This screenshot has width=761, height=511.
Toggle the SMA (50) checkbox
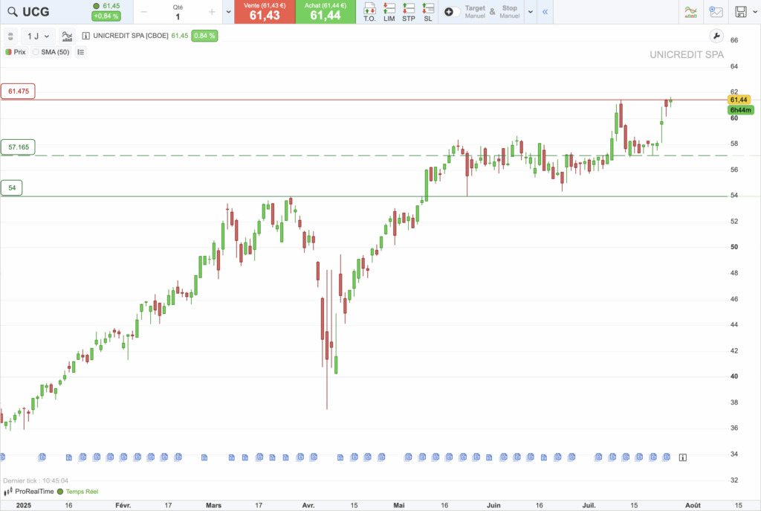[x=36, y=52]
